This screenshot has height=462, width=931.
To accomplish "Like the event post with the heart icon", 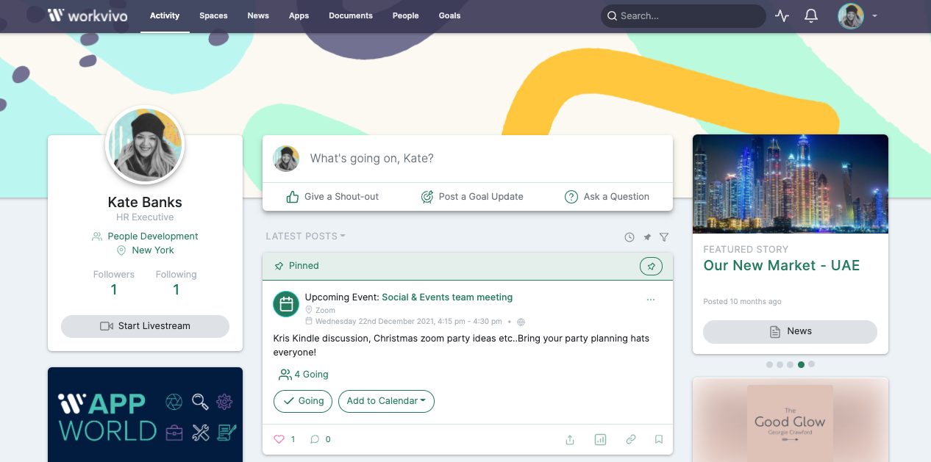I will pyautogui.click(x=279, y=438).
